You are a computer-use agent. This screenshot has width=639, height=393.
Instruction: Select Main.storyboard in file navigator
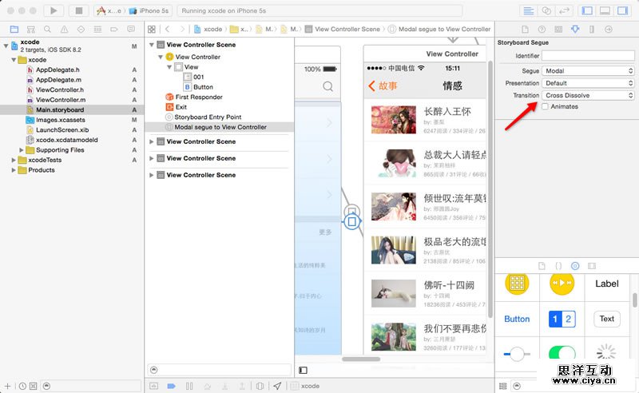coord(60,109)
